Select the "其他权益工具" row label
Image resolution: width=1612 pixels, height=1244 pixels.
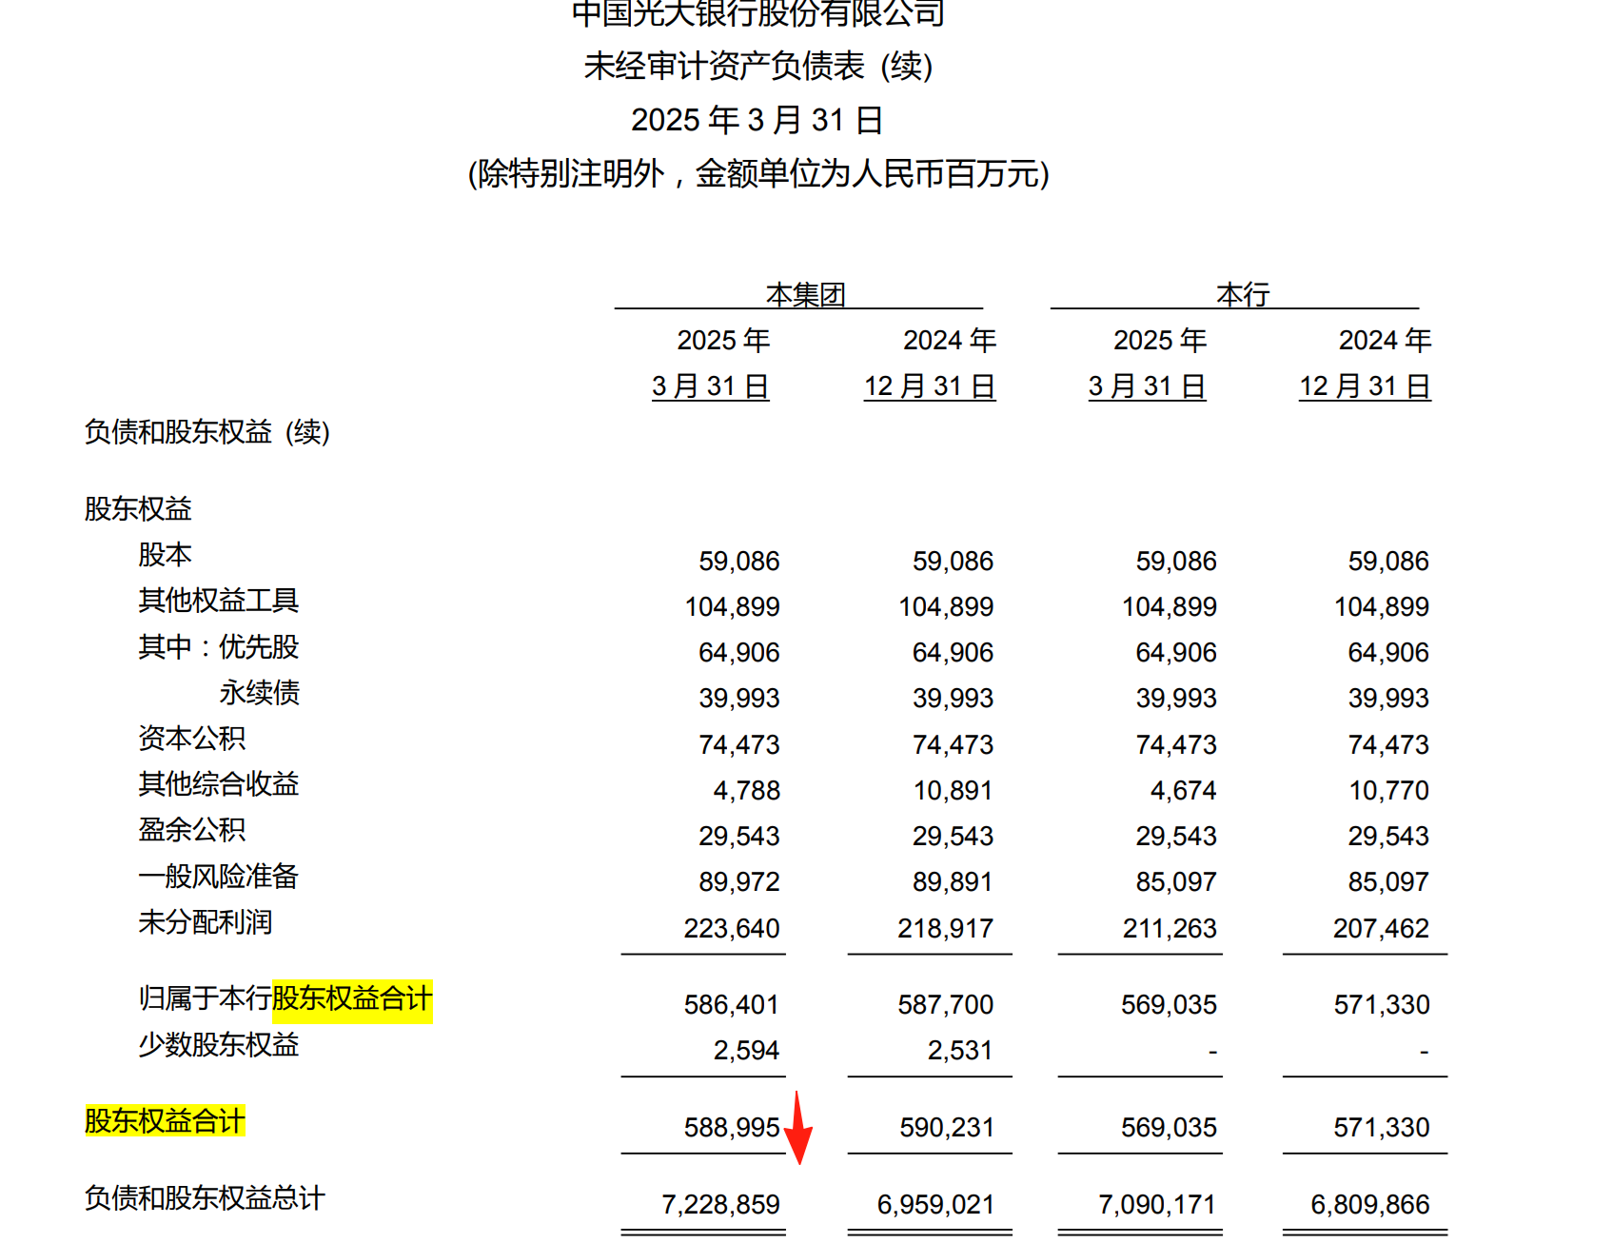(x=218, y=600)
